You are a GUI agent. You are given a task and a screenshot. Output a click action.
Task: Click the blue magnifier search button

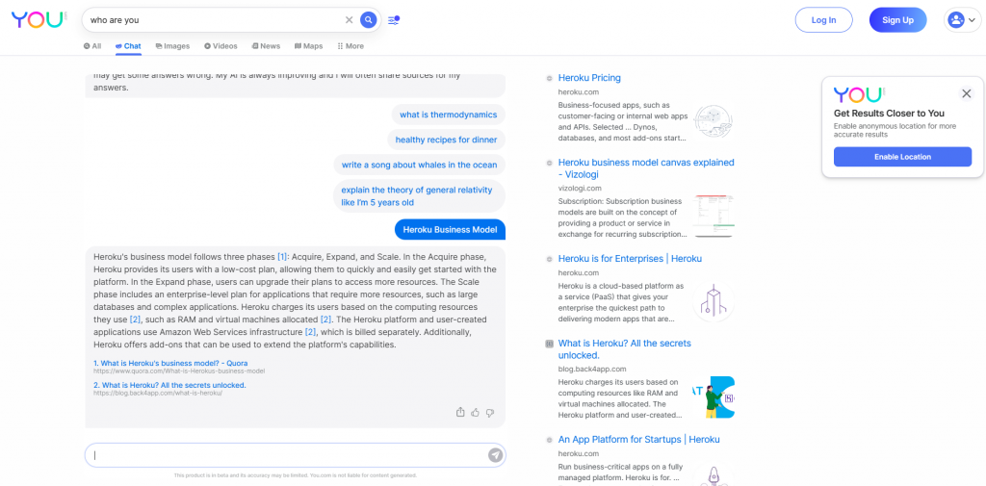coord(369,20)
